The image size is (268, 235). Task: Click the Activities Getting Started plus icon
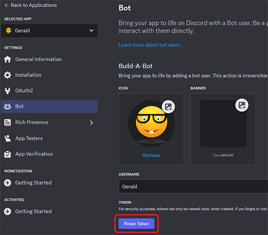pyautogui.click(x=8, y=212)
